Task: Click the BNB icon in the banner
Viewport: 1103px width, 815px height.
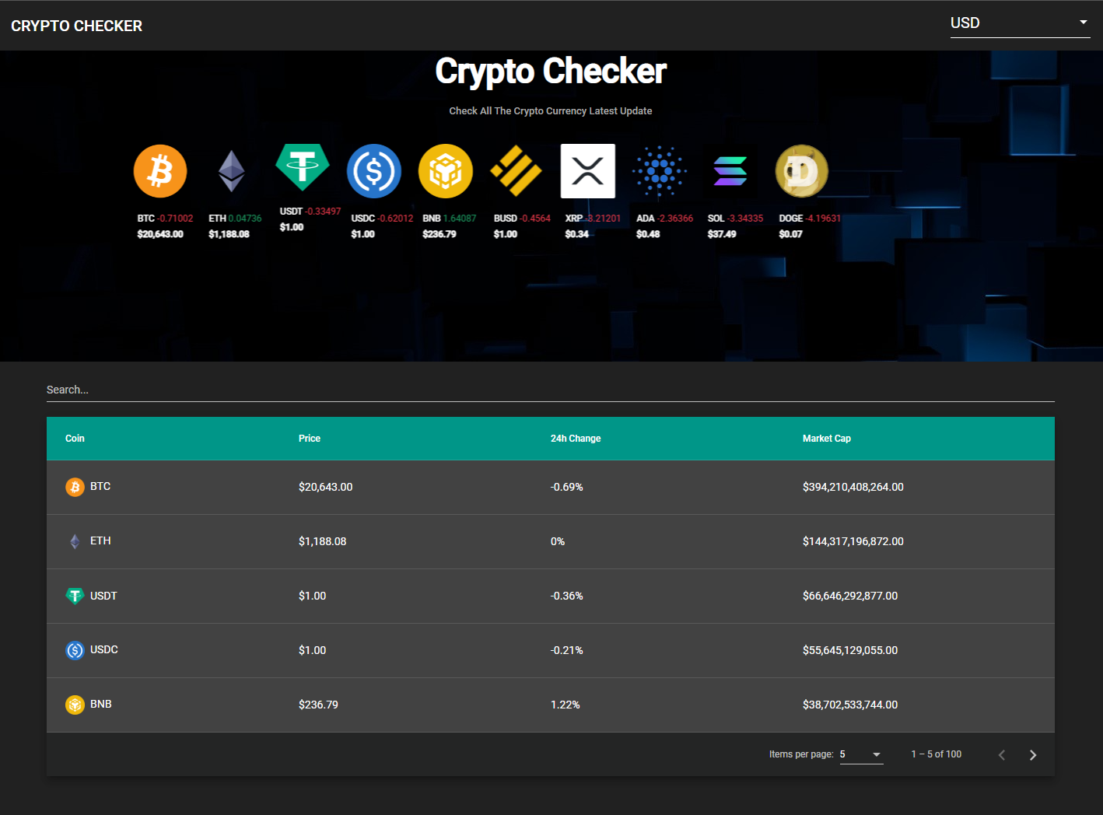Action: tap(446, 170)
